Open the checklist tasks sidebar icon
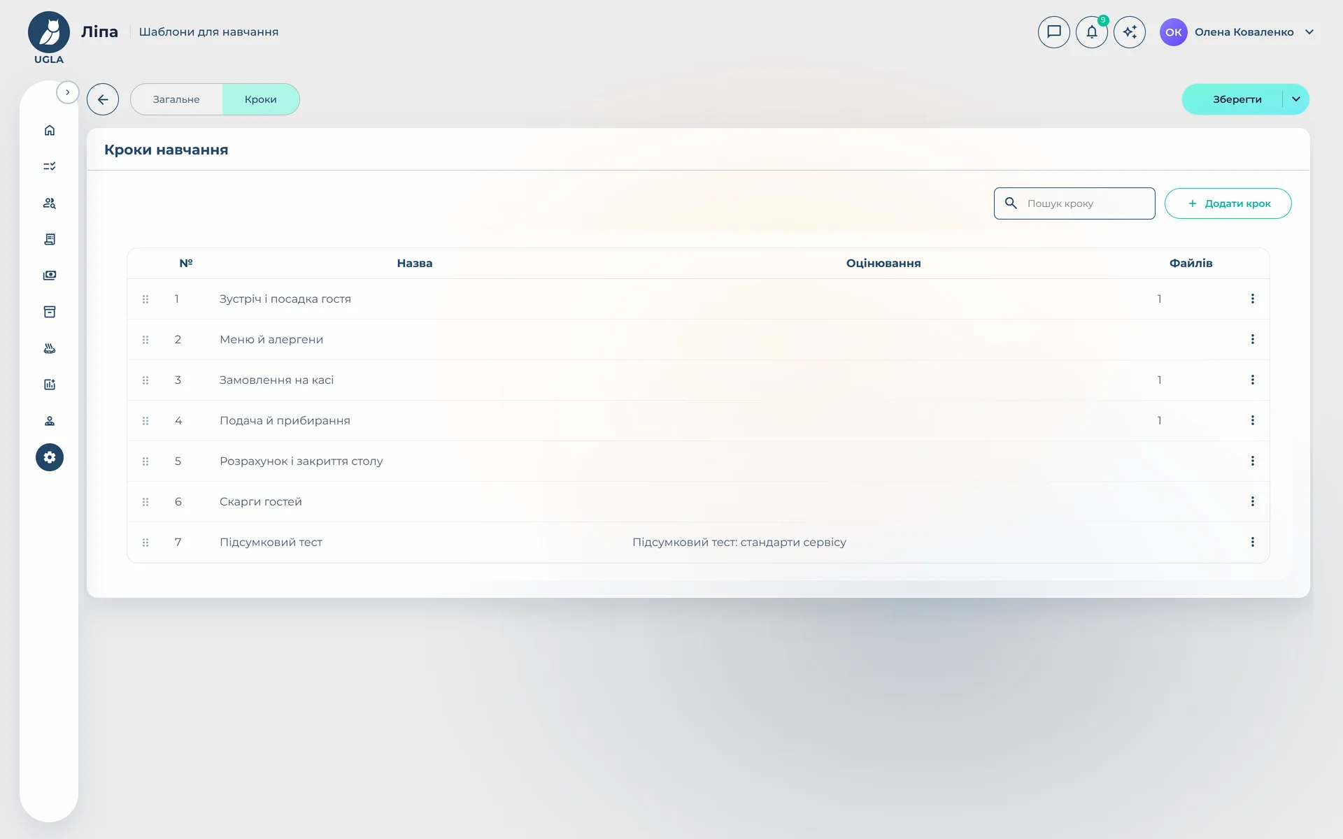This screenshot has height=839, width=1343. click(50, 166)
